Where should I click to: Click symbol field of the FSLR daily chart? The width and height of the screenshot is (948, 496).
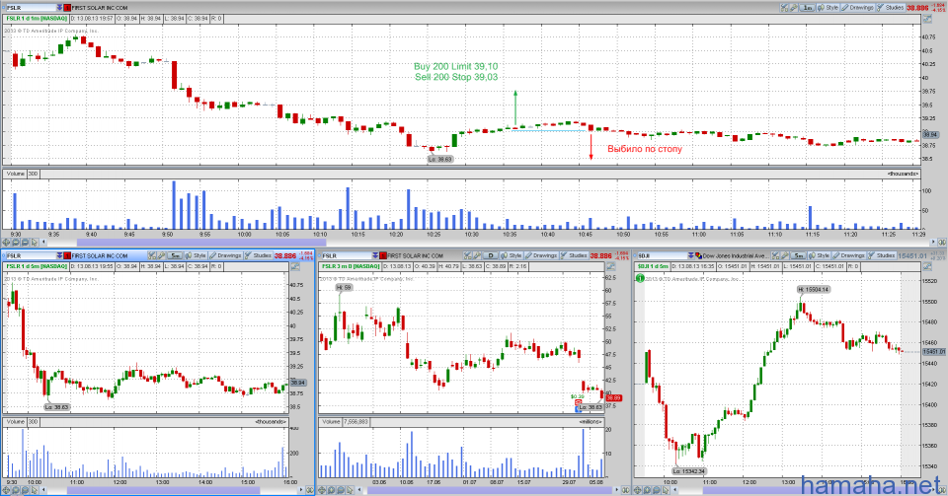[346, 255]
